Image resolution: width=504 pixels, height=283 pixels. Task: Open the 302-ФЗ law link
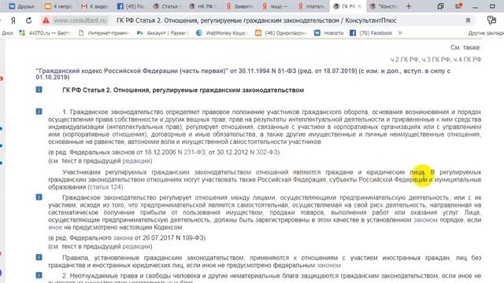[266, 152]
